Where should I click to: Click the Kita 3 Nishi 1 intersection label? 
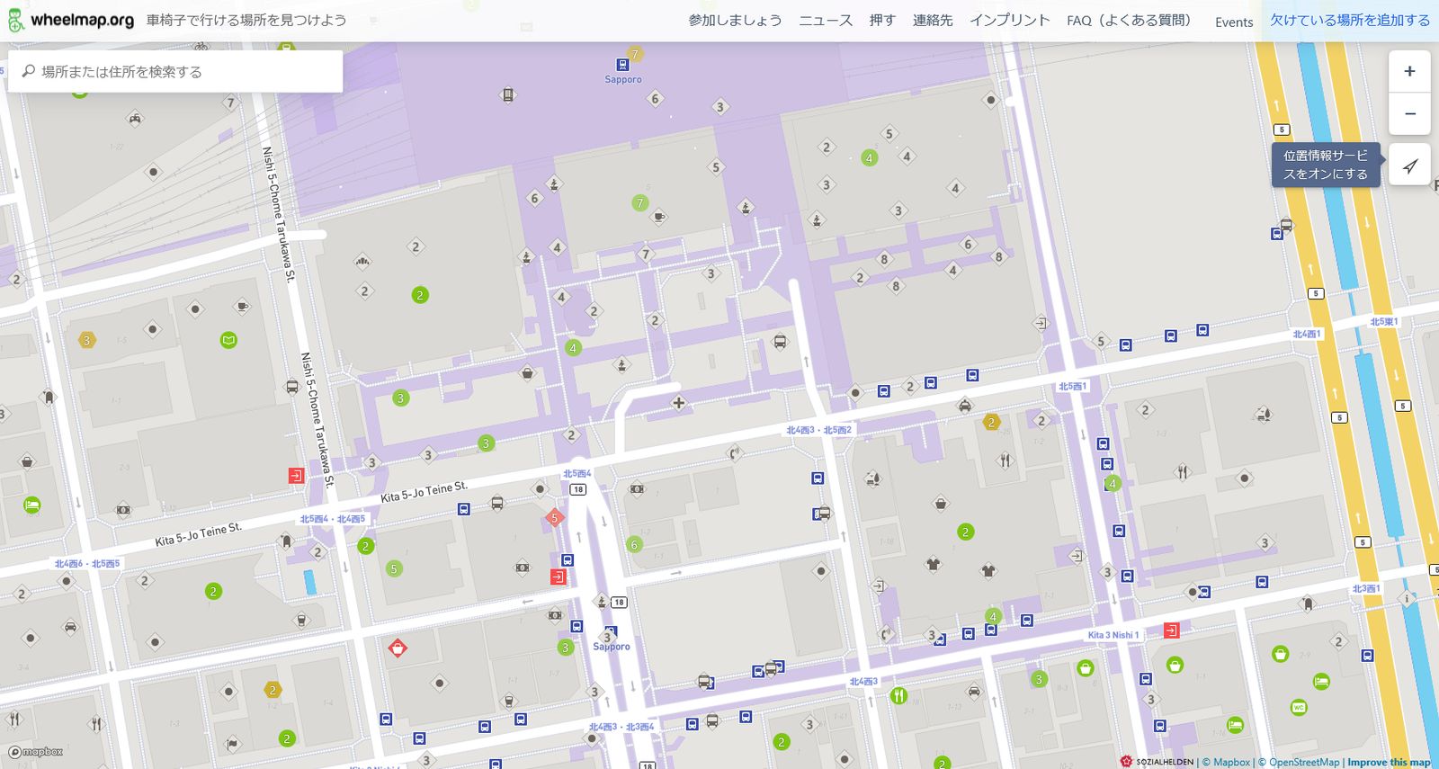[x=1113, y=635]
